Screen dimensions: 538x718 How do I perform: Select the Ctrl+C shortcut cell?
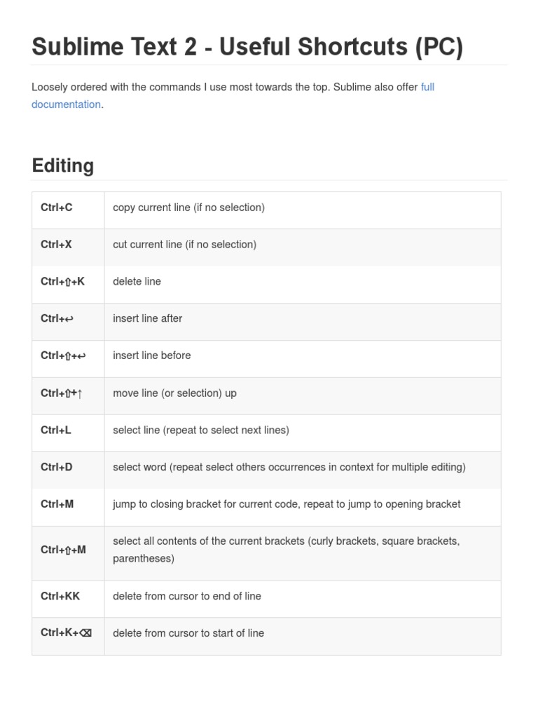[x=57, y=208]
